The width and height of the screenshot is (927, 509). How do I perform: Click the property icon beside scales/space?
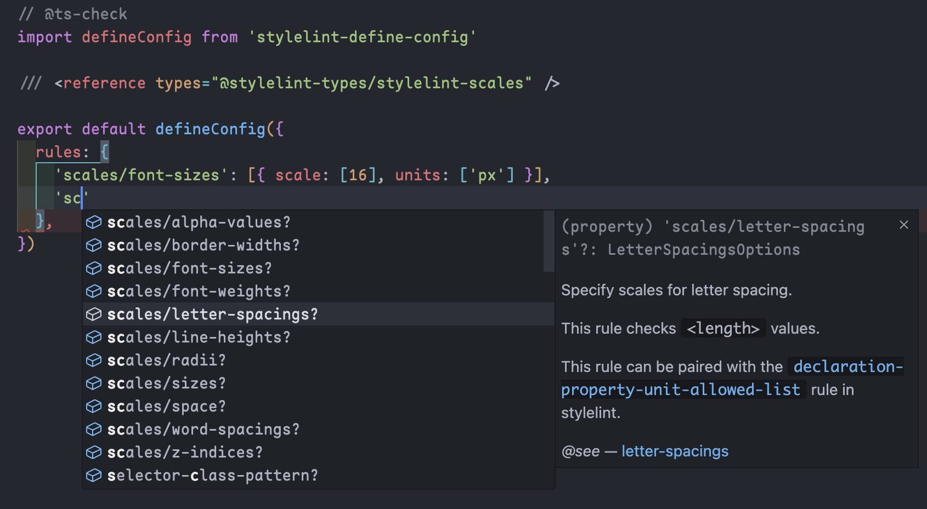[x=94, y=406]
